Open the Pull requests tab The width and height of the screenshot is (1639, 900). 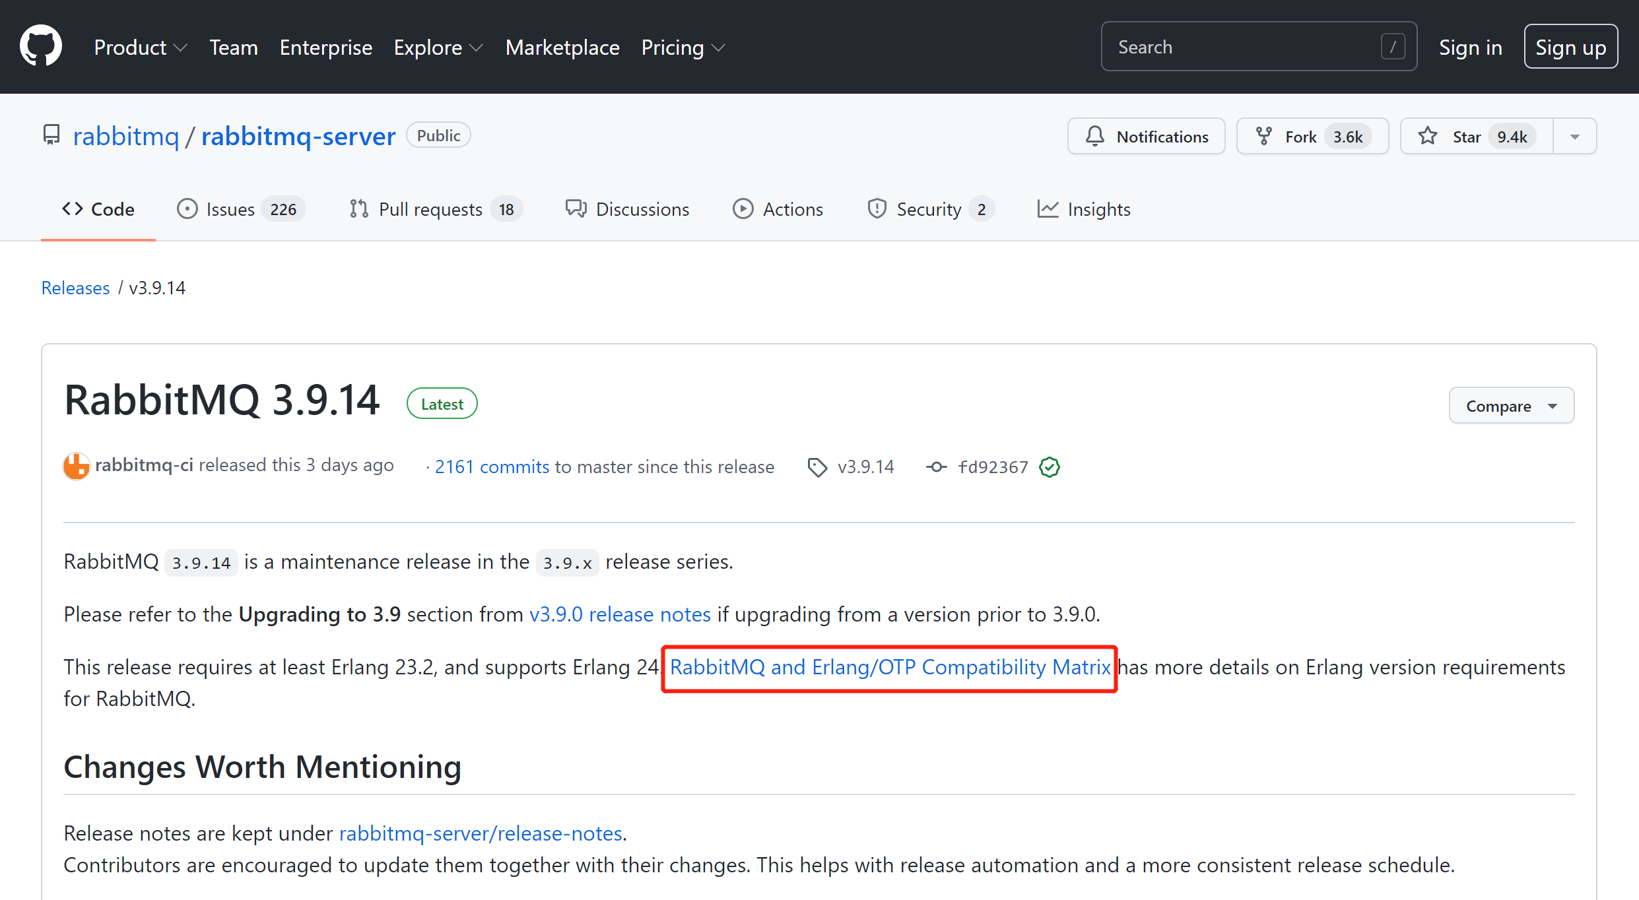[436, 209]
